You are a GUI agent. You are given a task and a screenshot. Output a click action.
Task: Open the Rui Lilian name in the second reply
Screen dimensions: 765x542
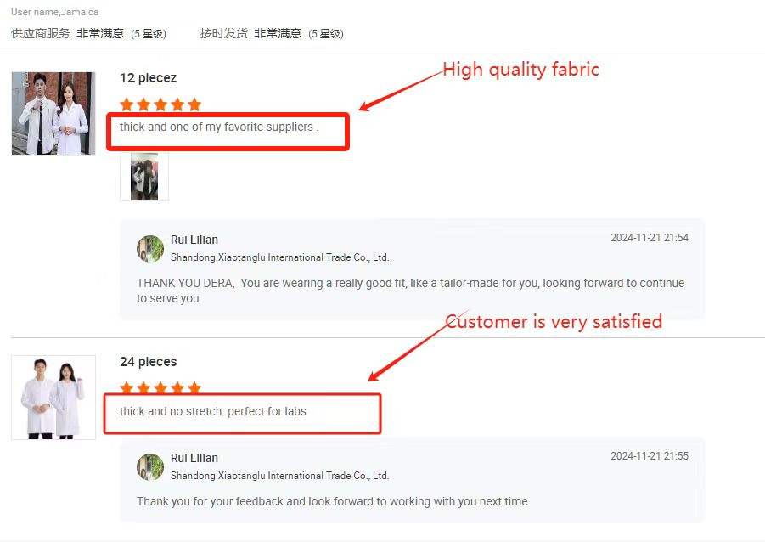(194, 458)
